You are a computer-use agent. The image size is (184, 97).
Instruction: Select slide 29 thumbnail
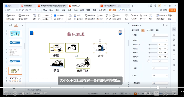[15, 80]
